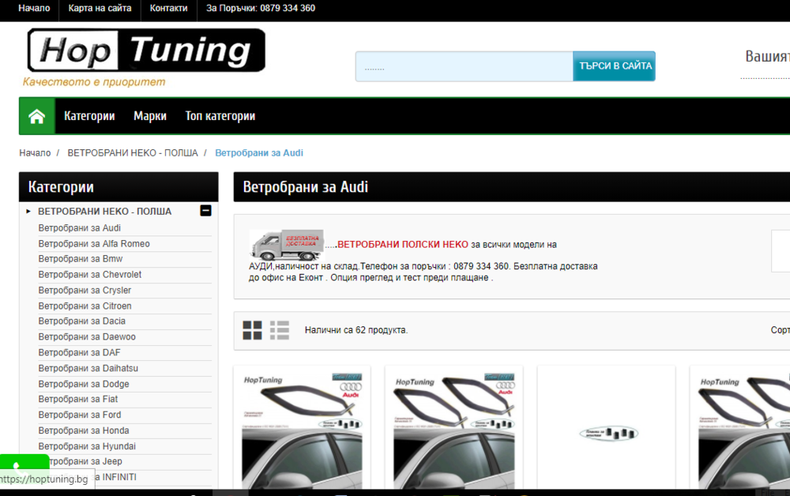Select Ветробрани за Hyundai
This screenshot has height=496, width=790.
[x=87, y=447]
